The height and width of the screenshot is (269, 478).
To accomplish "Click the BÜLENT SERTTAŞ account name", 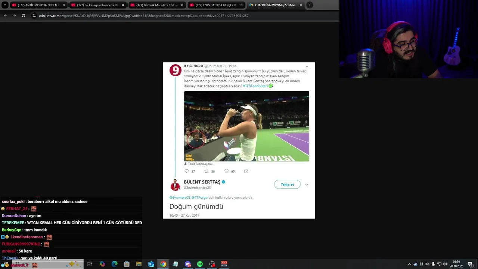I will click(x=202, y=182).
